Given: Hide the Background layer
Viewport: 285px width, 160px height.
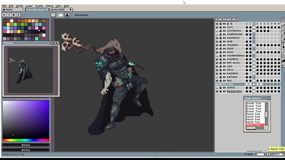Looking at the screenshot, I should click(217, 91).
